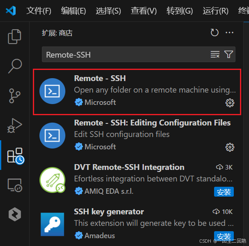Refresh the extensions marketplace list
Image resolution: width=249 pixels, height=246 pixels.
click(x=214, y=32)
